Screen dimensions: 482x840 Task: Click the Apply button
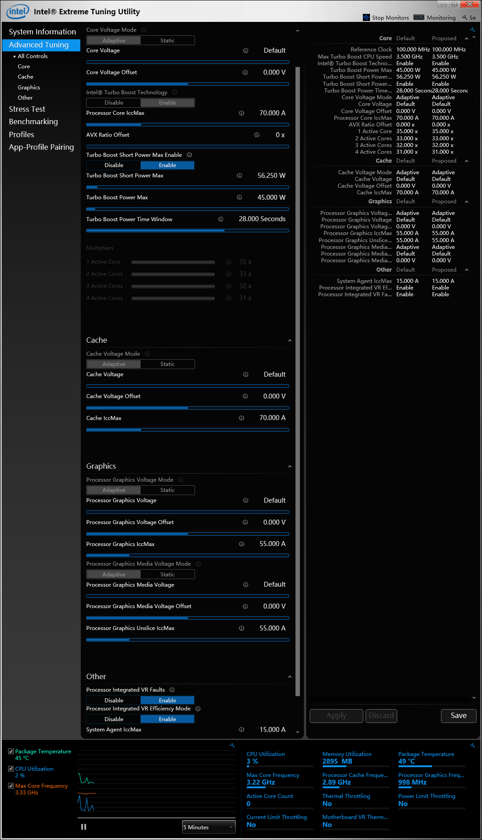337,716
